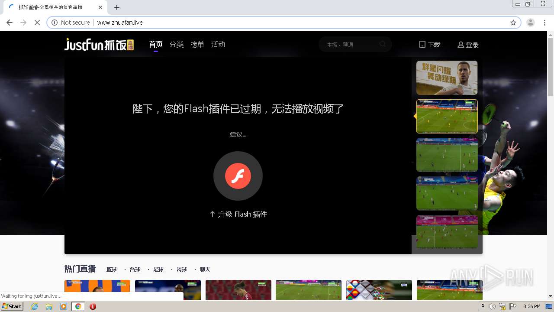Click the page vertical scrollbar thumb
This screenshot has width=554, height=312.
551,66
